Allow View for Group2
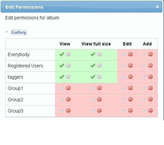The width and height of the screenshot is (164, 145). pos(62,99)
